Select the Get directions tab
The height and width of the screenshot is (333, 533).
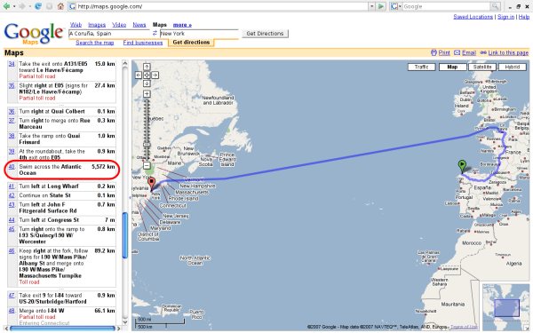pyautogui.click(x=191, y=43)
